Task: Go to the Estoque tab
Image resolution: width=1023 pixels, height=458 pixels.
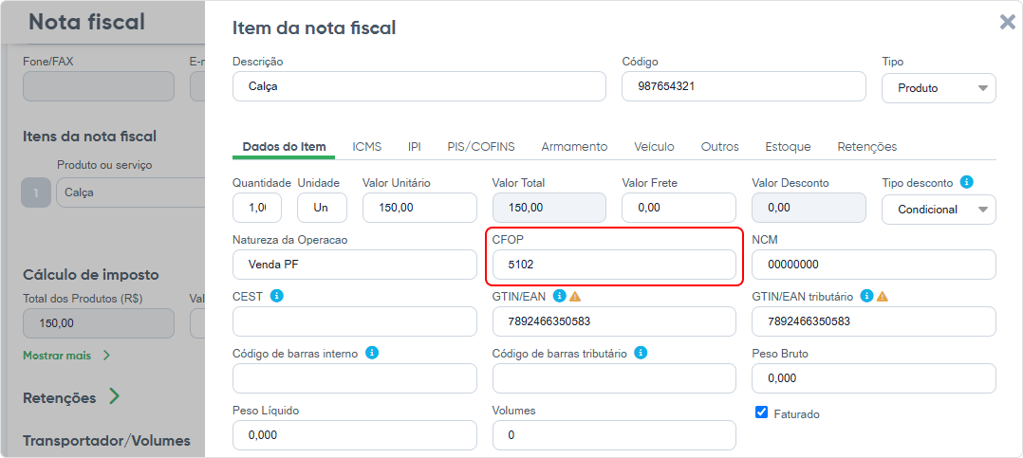Action: [788, 147]
